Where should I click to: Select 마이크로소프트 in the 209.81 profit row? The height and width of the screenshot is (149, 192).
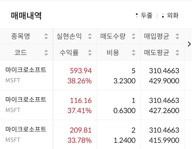click(26, 129)
